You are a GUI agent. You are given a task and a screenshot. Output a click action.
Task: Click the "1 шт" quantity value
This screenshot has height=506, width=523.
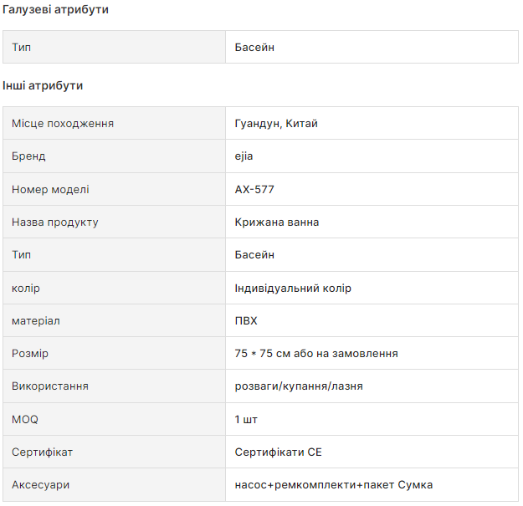coord(247,419)
